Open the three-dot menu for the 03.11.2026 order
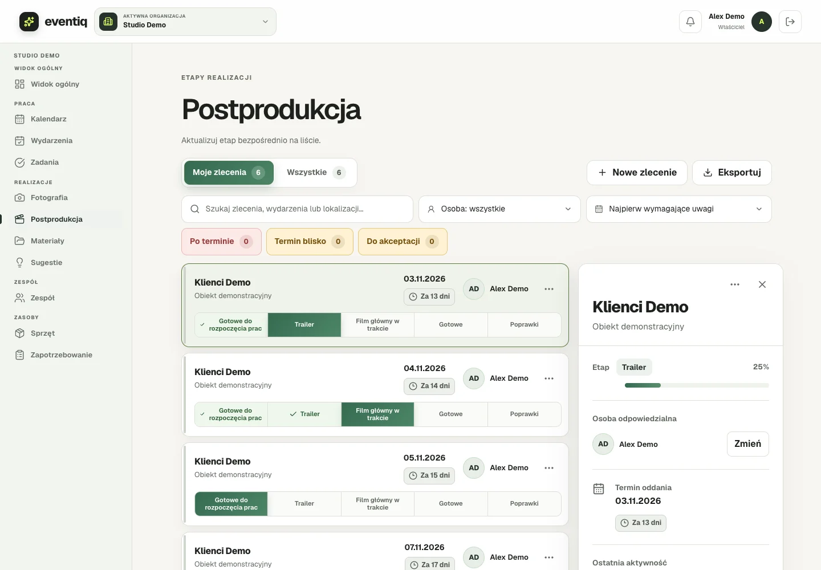 click(x=549, y=289)
